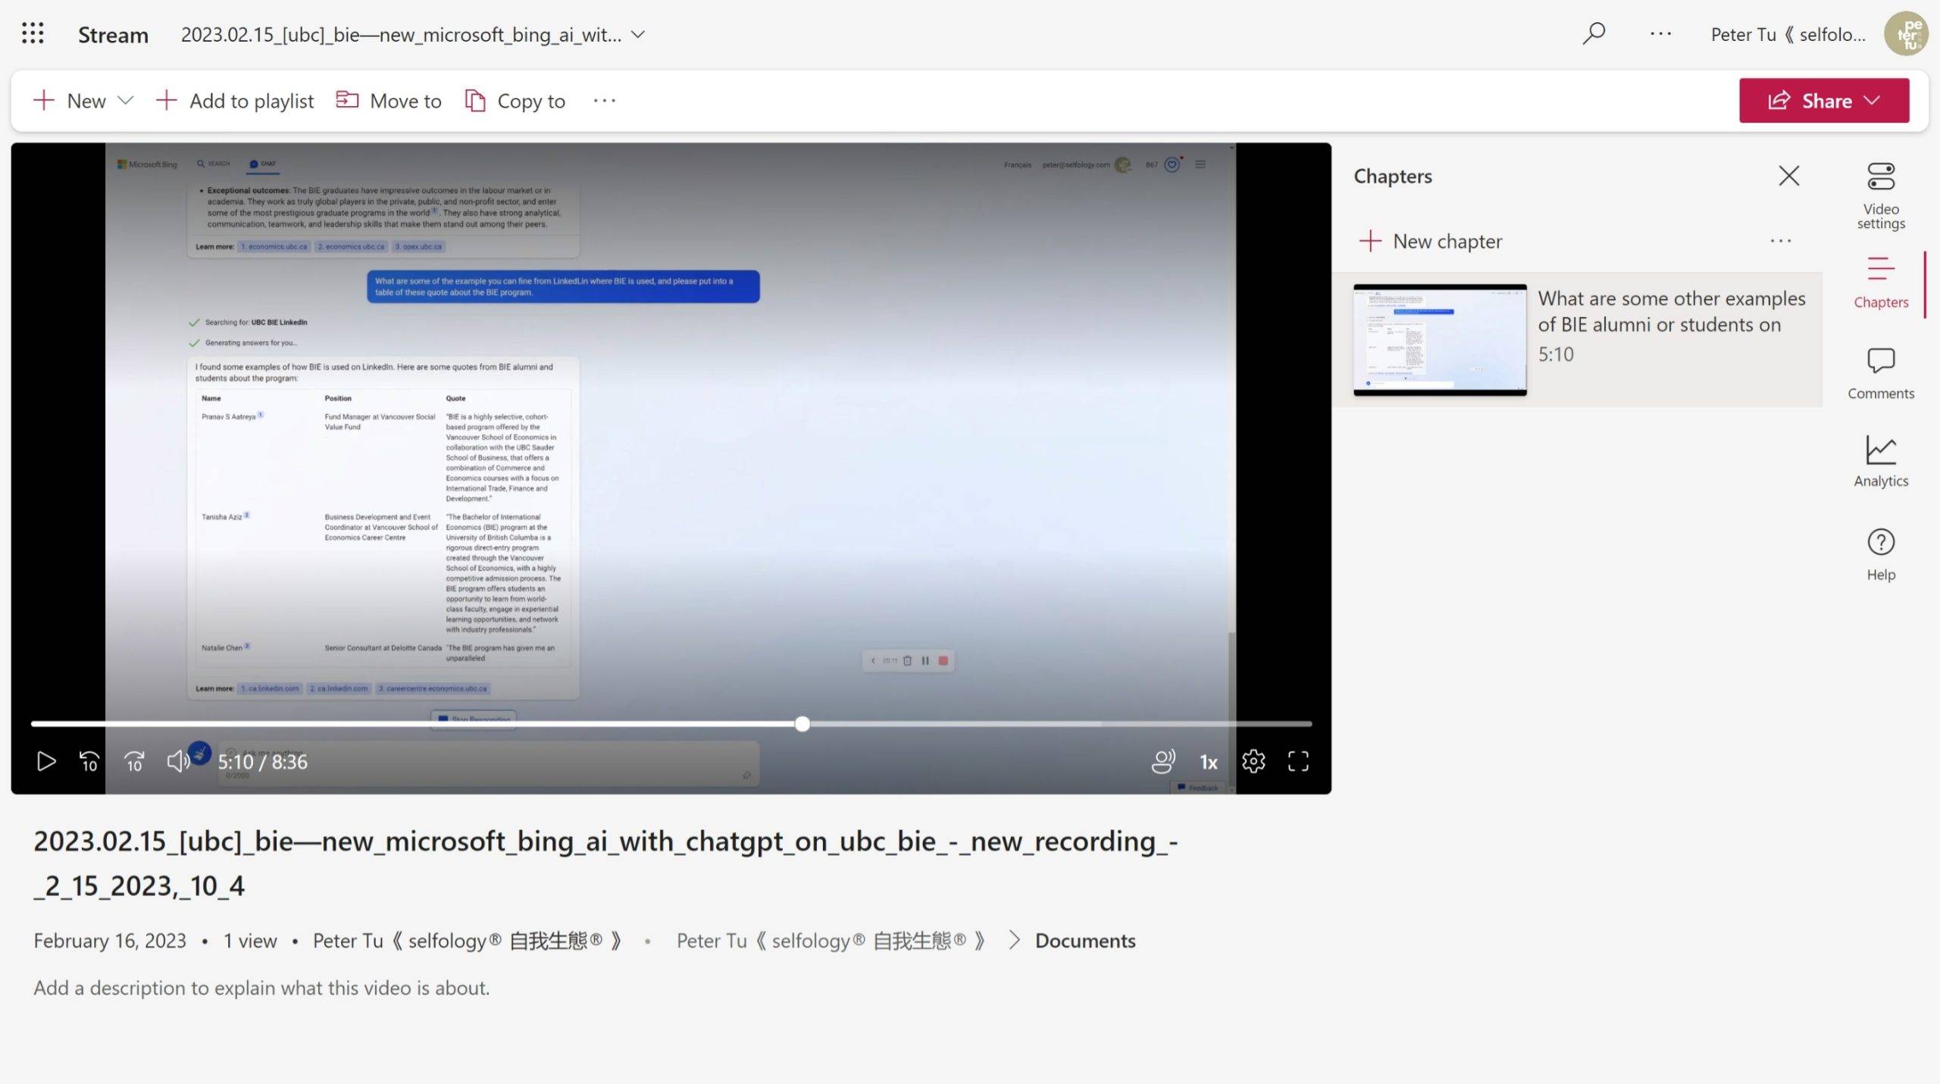The image size is (1940, 1084).
Task: Open the header more options ellipsis
Action: (1660, 33)
